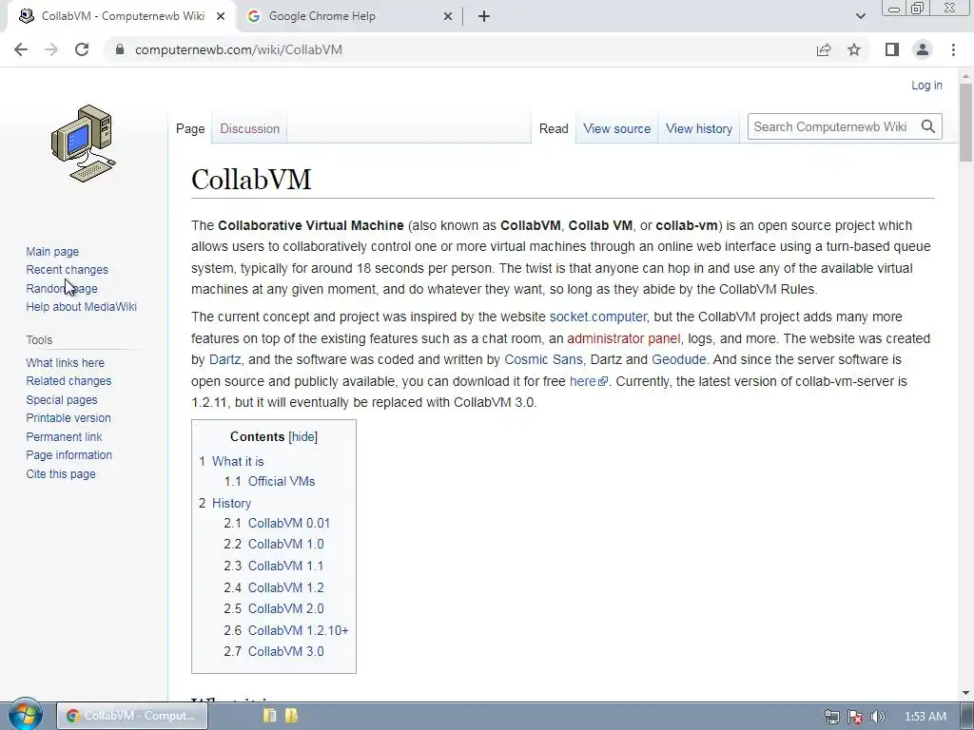Click the first yellow folder taskbar icon
Screen dimensions: 974x730
[x=269, y=716]
